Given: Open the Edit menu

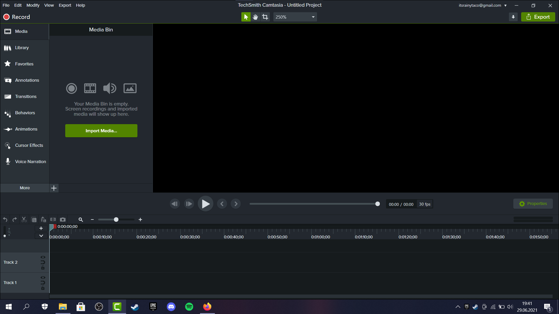Looking at the screenshot, I should (x=18, y=5).
